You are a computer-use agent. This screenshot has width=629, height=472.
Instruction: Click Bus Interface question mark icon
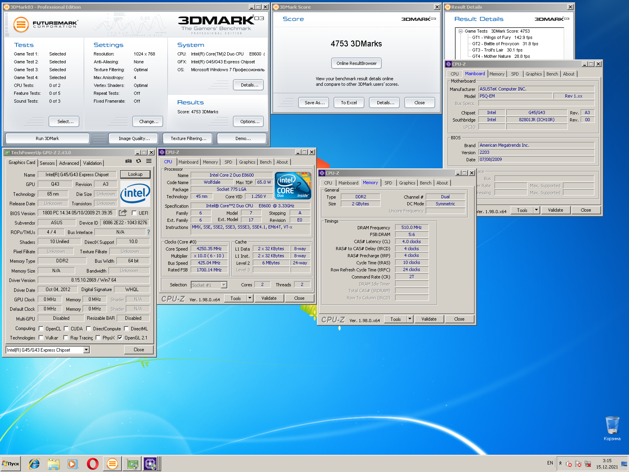tap(149, 232)
